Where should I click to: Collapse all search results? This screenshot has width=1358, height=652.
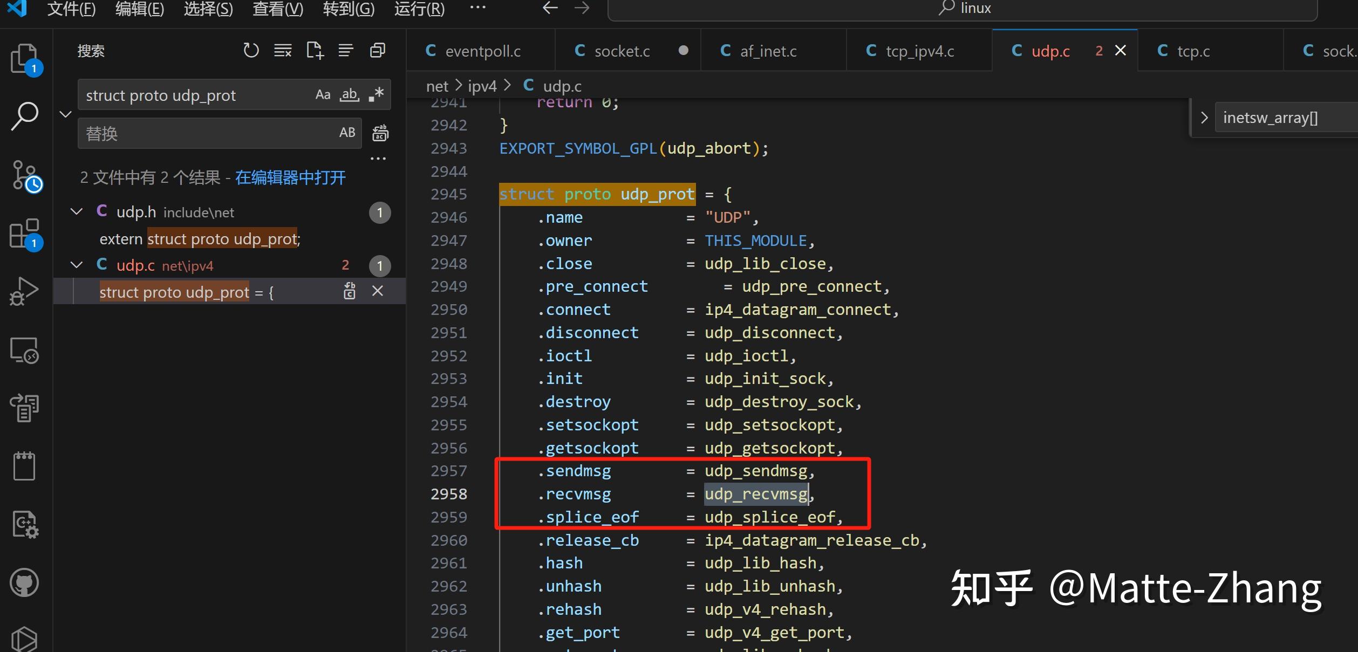[378, 51]
